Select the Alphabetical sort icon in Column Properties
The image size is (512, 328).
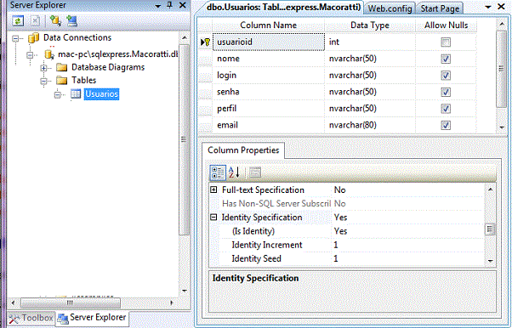click(x=234, y=172)
